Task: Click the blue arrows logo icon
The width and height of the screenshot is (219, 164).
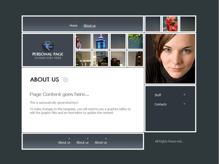Action: click(x=48, y=46)
